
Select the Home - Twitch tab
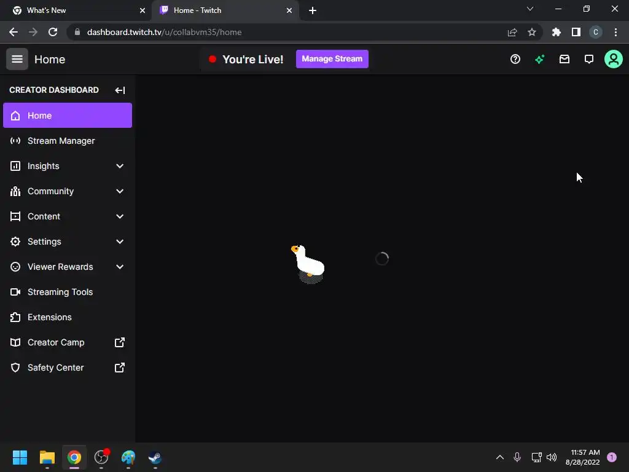pos(225,10)
